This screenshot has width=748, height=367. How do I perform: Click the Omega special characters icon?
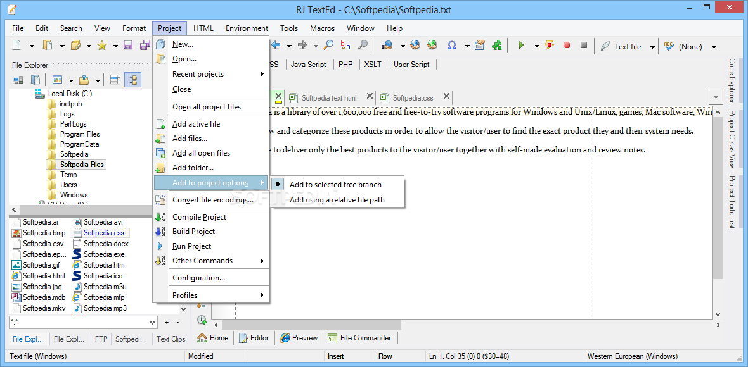(x=452, y=45)
